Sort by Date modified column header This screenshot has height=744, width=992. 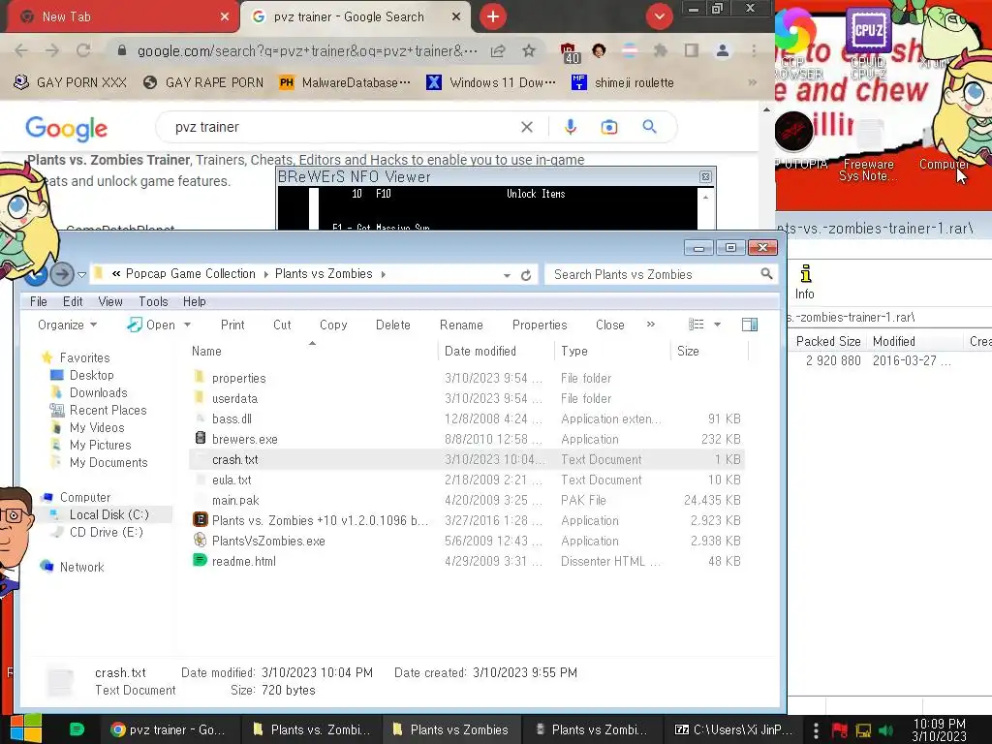[x=495, y=351]
